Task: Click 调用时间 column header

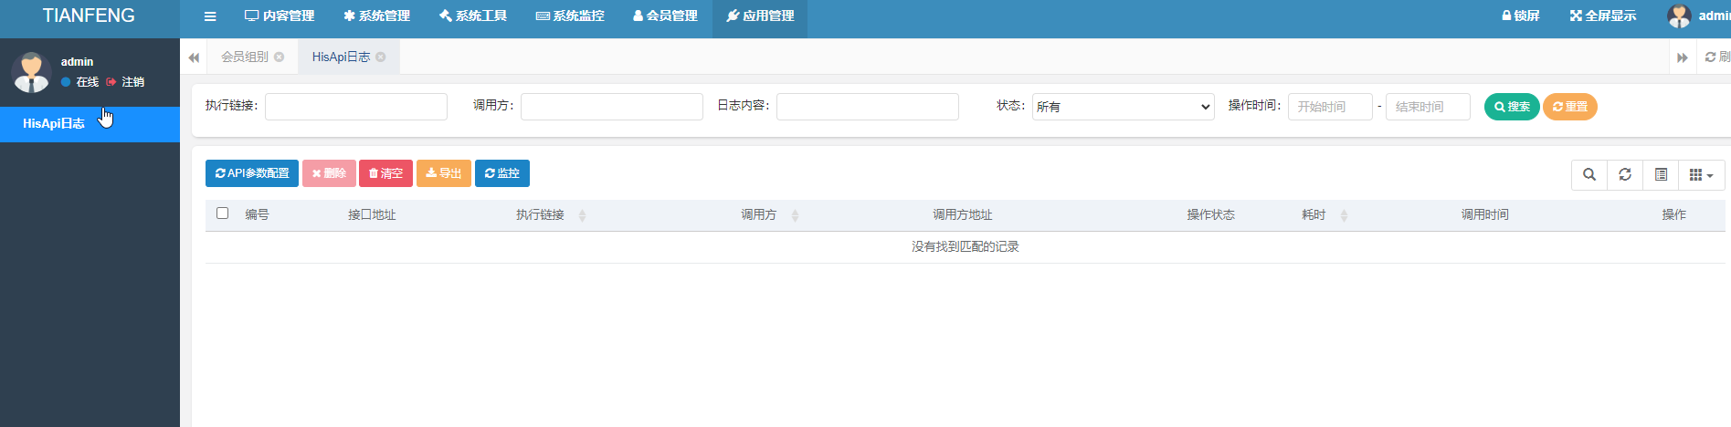Action: [x=1484, y=215]
